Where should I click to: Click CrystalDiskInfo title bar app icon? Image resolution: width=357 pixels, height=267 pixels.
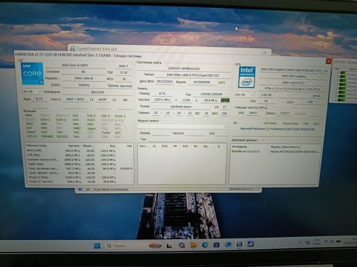[x=73, y=48]
